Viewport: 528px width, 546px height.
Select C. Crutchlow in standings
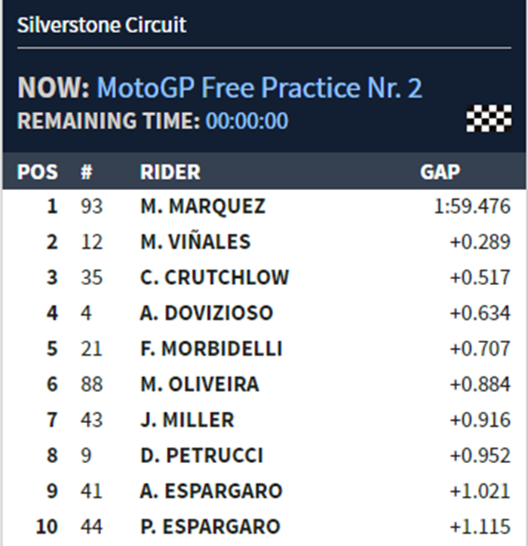214,278
